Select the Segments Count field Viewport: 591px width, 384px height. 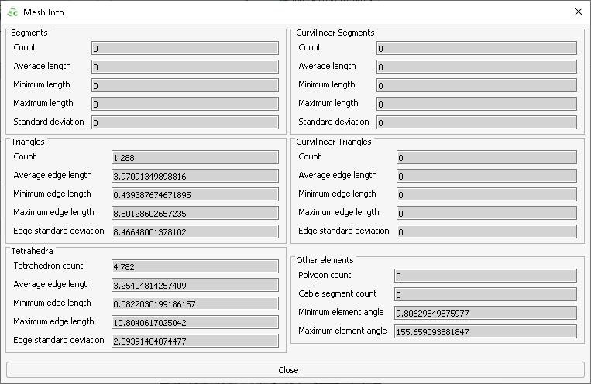click(x=184, y=49)
